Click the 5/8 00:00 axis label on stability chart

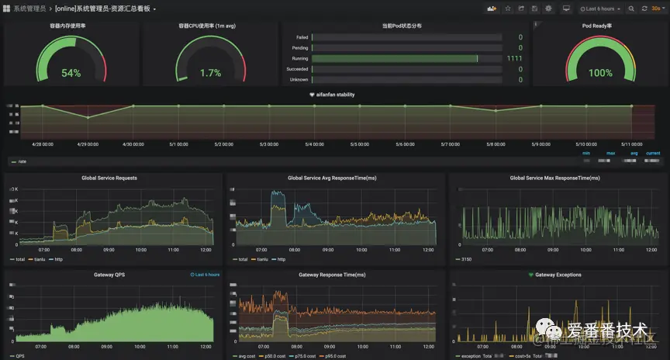496,144
